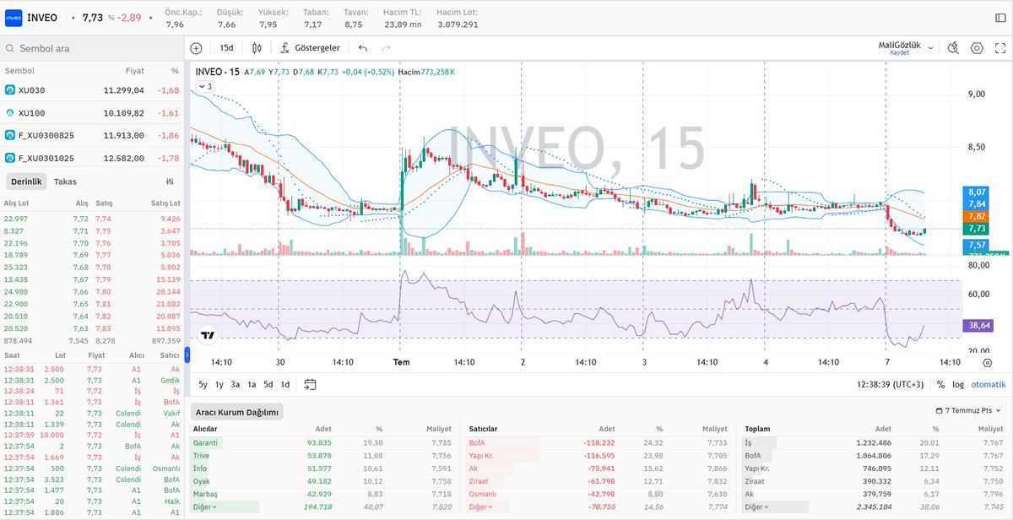Select XU100 row in watchlist
This screenshot has height=520, width=1013.
(91, 112)
